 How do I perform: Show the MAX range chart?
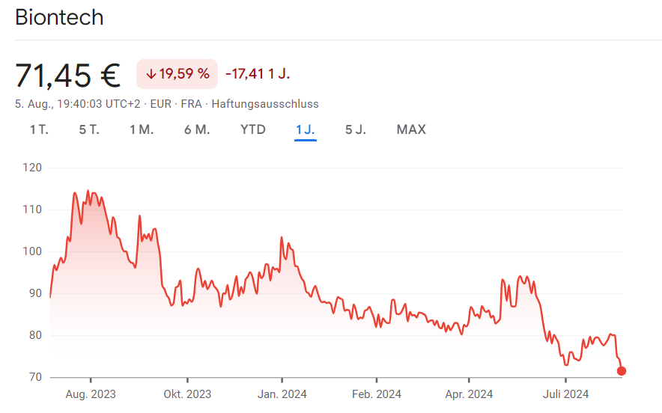tap(411, 129)
